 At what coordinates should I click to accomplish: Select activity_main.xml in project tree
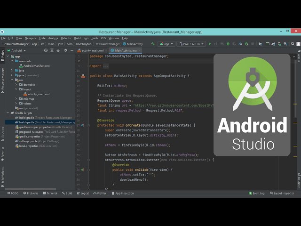(x=37, y=94)
